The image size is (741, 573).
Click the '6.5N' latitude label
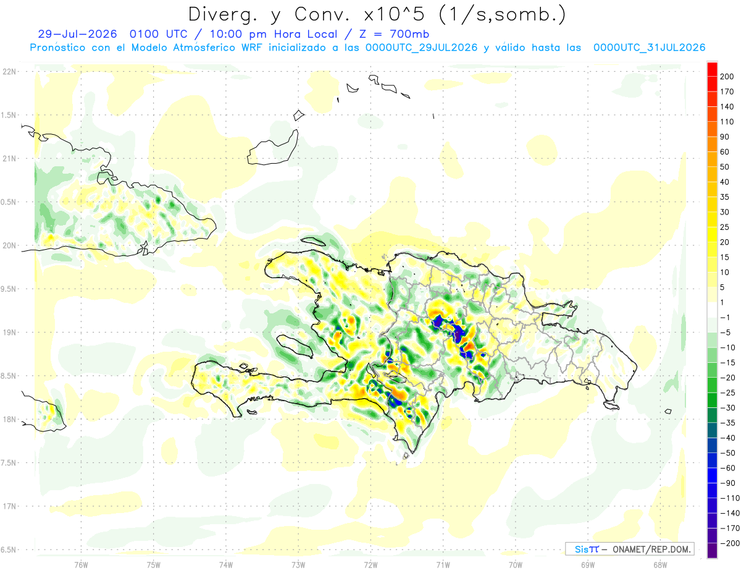(x=9, y=550)
